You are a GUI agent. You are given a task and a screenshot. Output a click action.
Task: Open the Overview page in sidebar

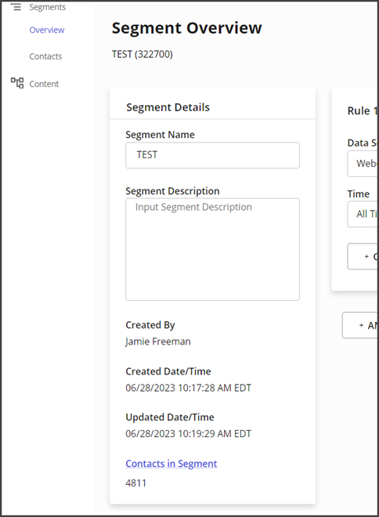pos(47,30)
